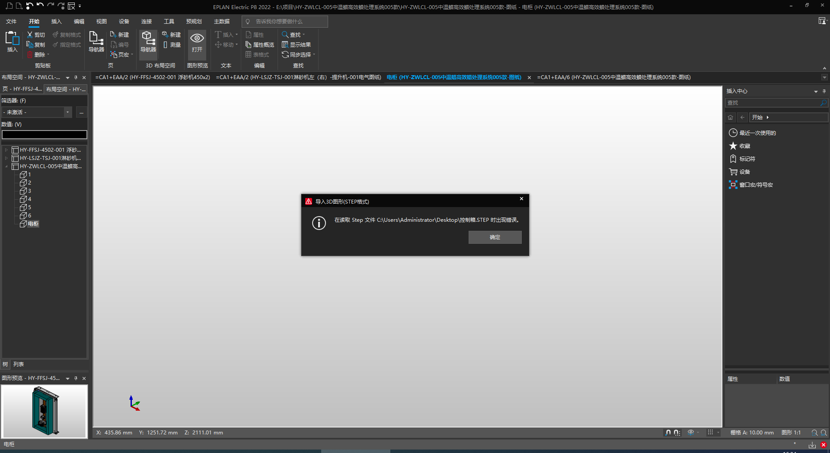Click 属性概览 (properties overview)
The height and width of the screenshot is (453, 830).
pyautogui.click(x=260, y=45)
